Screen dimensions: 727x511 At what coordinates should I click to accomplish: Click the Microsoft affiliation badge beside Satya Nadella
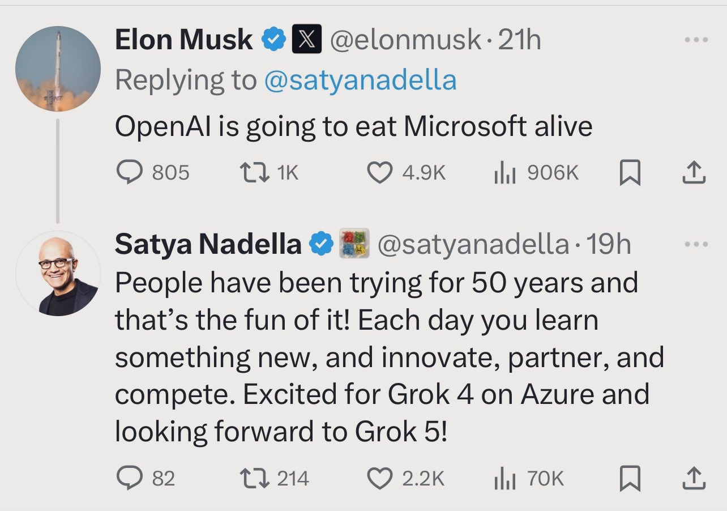pyautogui.click(x=354, y=244)
